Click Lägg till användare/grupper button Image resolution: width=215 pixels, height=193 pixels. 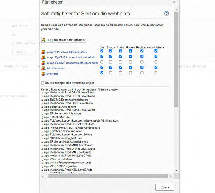[64, 39]
